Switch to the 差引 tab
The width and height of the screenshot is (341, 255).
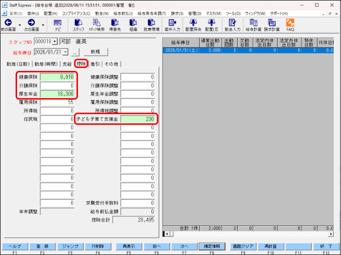pyautogui.click(x=95, y=64)
